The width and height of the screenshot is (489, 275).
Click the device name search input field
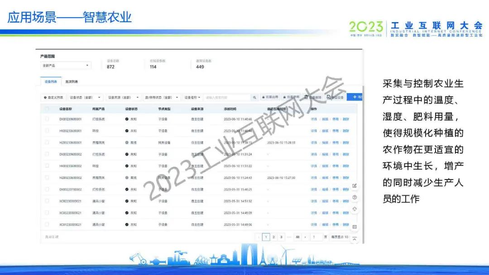[x=226, y=97]
